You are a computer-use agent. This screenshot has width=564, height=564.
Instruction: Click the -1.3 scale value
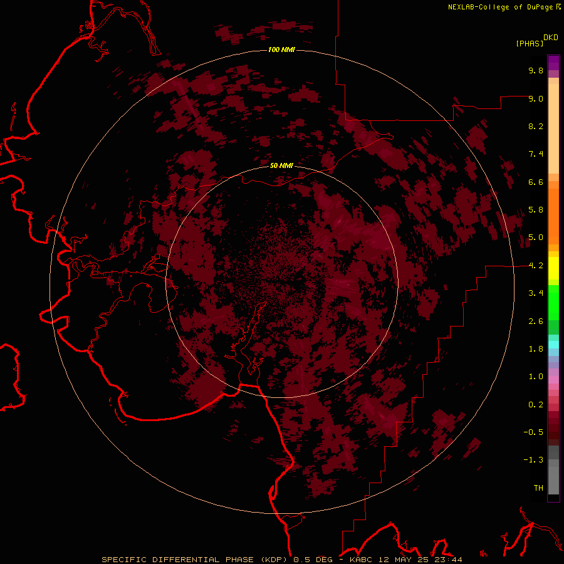point(533,460)
